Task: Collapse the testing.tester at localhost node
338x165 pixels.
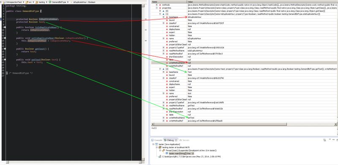Action: tap(157, 147)
